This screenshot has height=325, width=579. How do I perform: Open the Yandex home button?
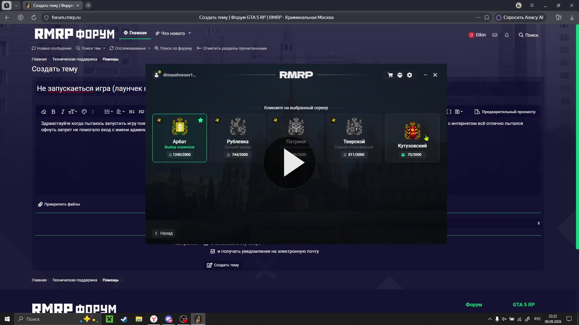click(x=21, y=17)
